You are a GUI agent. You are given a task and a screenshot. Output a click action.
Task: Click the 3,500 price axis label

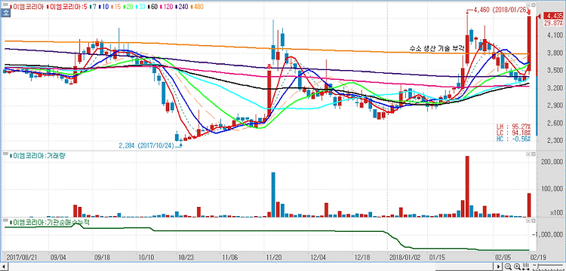[x=555, y=70]
